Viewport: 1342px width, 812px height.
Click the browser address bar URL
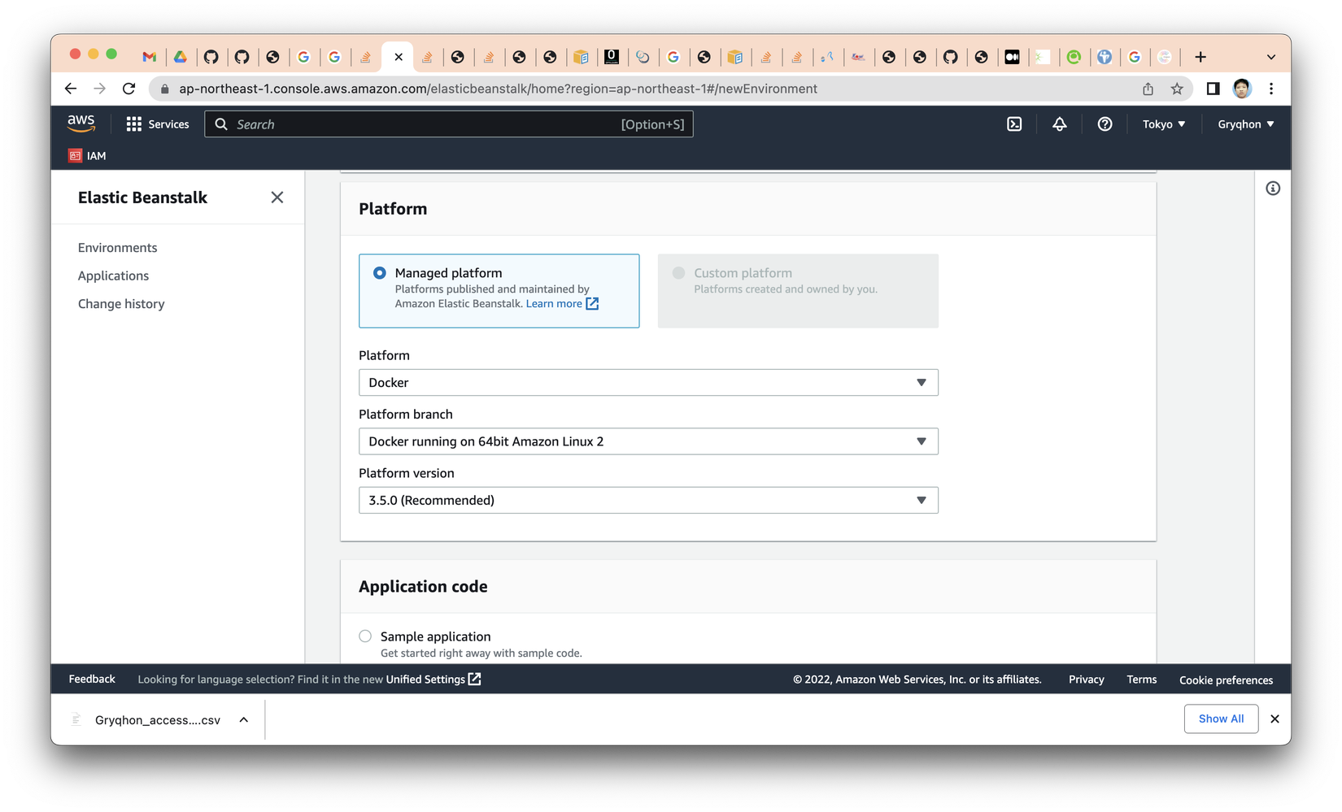click(498, 89)
